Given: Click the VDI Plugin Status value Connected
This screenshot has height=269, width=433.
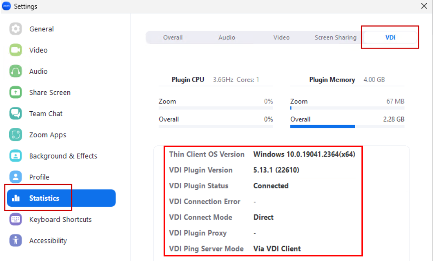Looking at the screenshot, I should [271, 186].
